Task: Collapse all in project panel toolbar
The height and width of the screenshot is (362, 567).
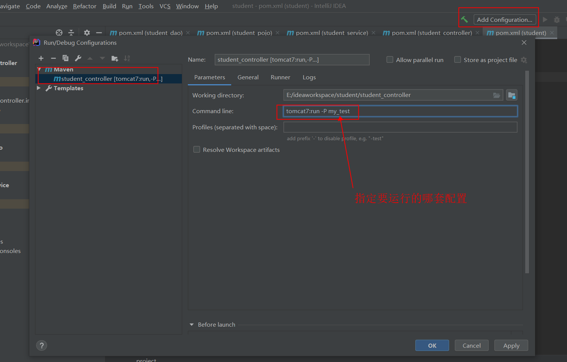Action: tap(71, 33)
